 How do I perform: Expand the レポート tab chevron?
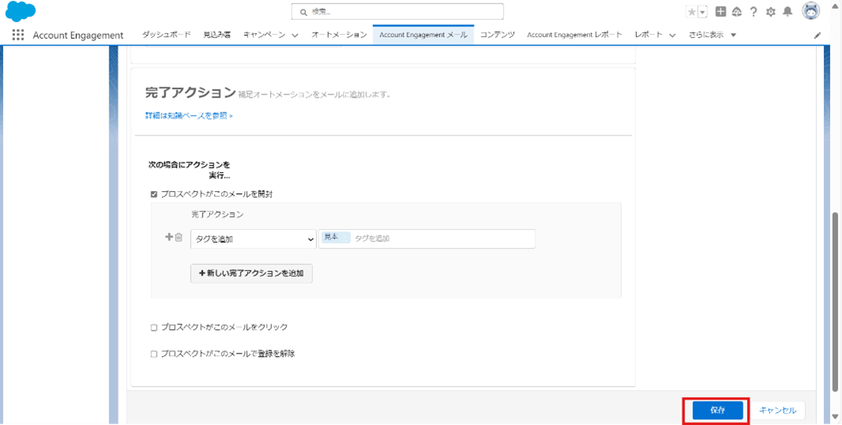[x=672, y=35]
